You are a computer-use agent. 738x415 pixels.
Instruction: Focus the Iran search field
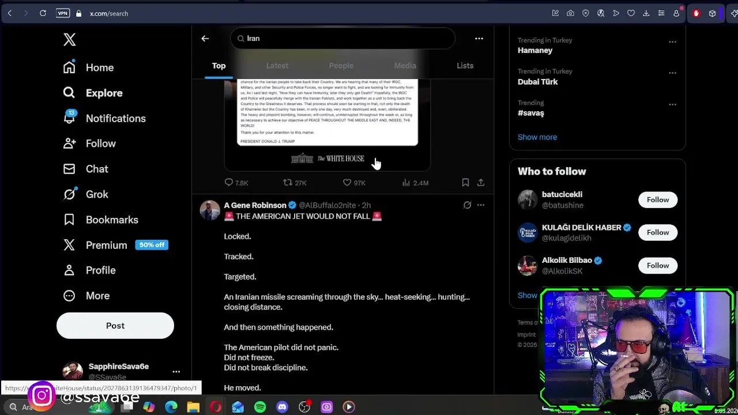pyautogui.click(x=342, y=39)
